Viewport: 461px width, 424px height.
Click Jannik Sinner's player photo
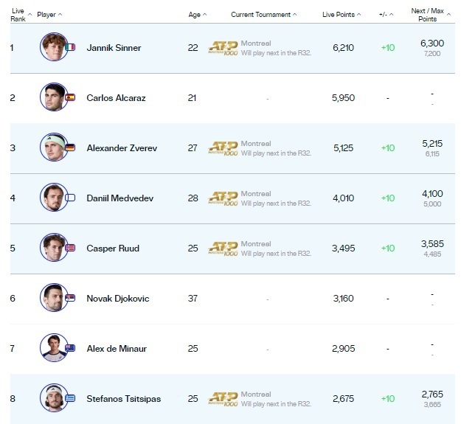53,48
